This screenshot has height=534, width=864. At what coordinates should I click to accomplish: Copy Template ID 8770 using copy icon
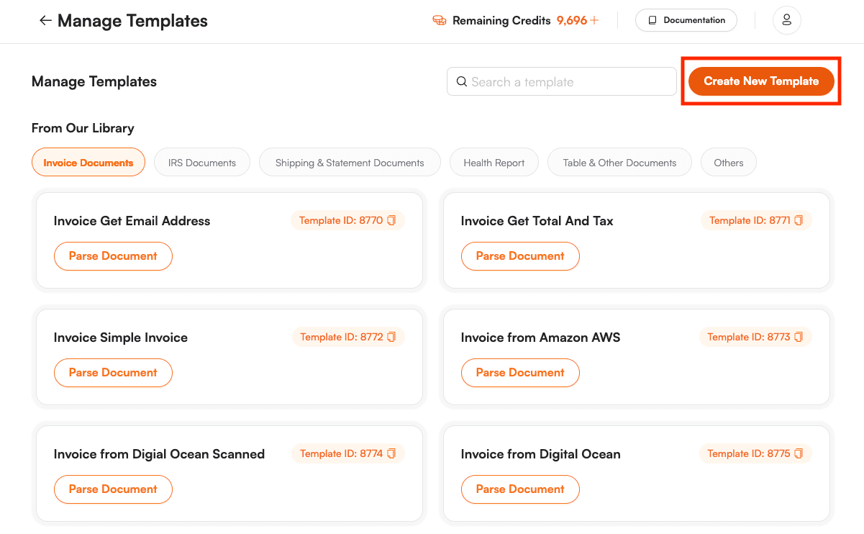391,220
